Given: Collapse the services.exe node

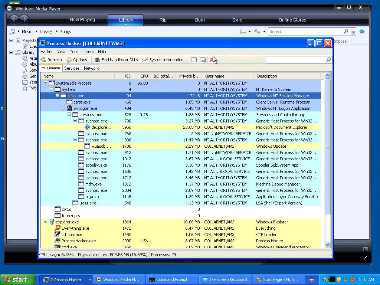Looking at the screenshot, I should point(69,114).
